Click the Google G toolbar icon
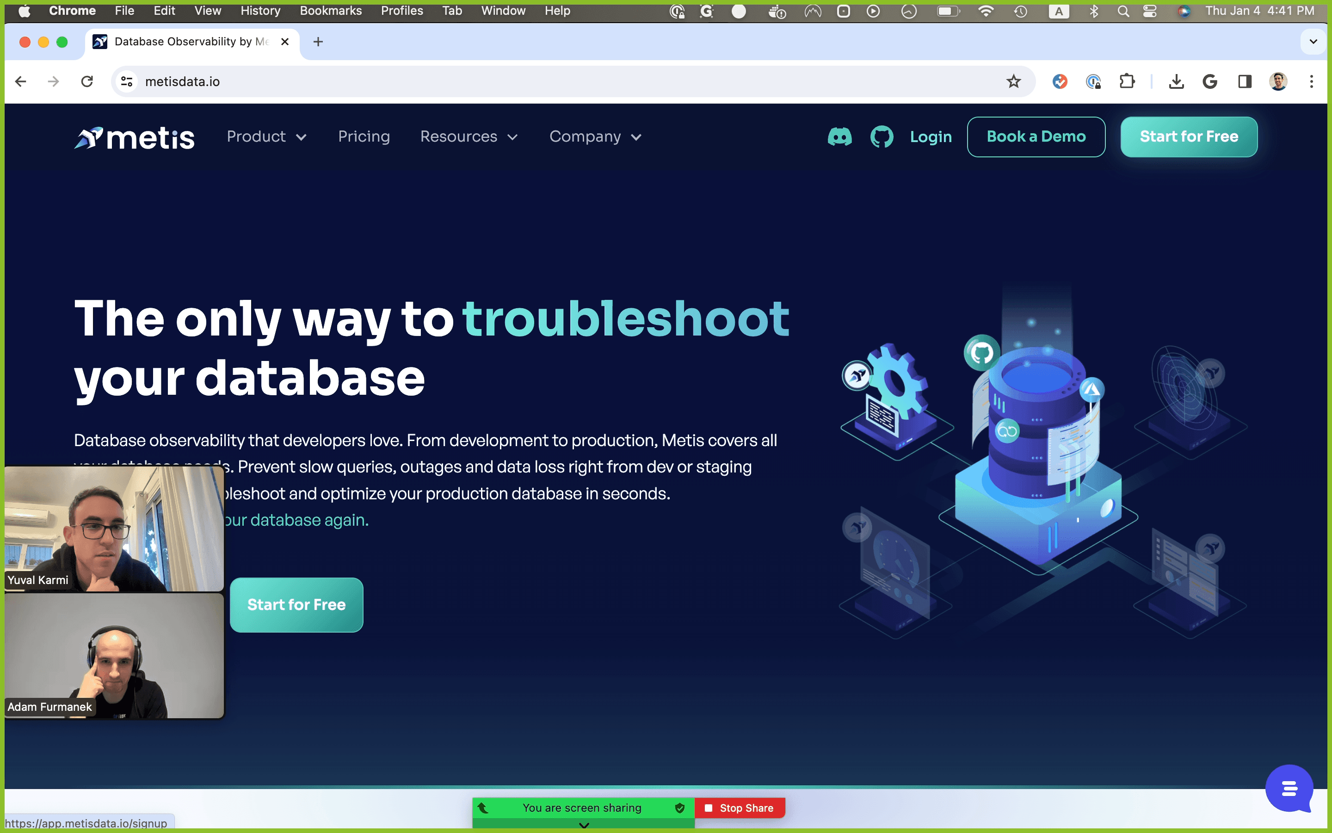The image size is (1332, 833). [1210, 81]
